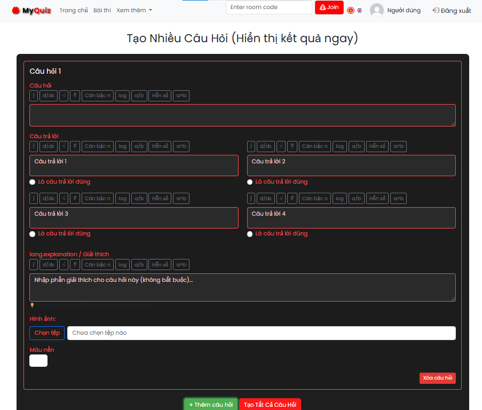Expand the Xem thêm dropdown menu

(134, 10)
